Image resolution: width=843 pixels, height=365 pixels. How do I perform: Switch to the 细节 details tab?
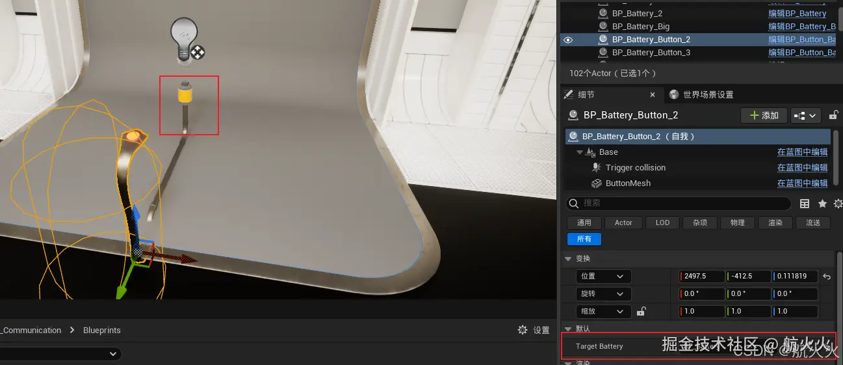(x=586, y=94)
